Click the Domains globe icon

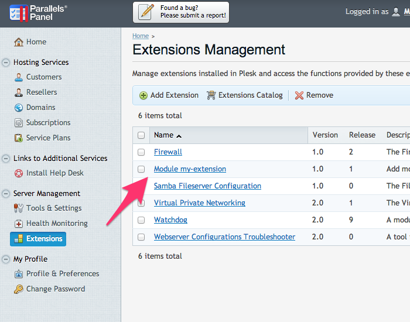pos(19,107)
